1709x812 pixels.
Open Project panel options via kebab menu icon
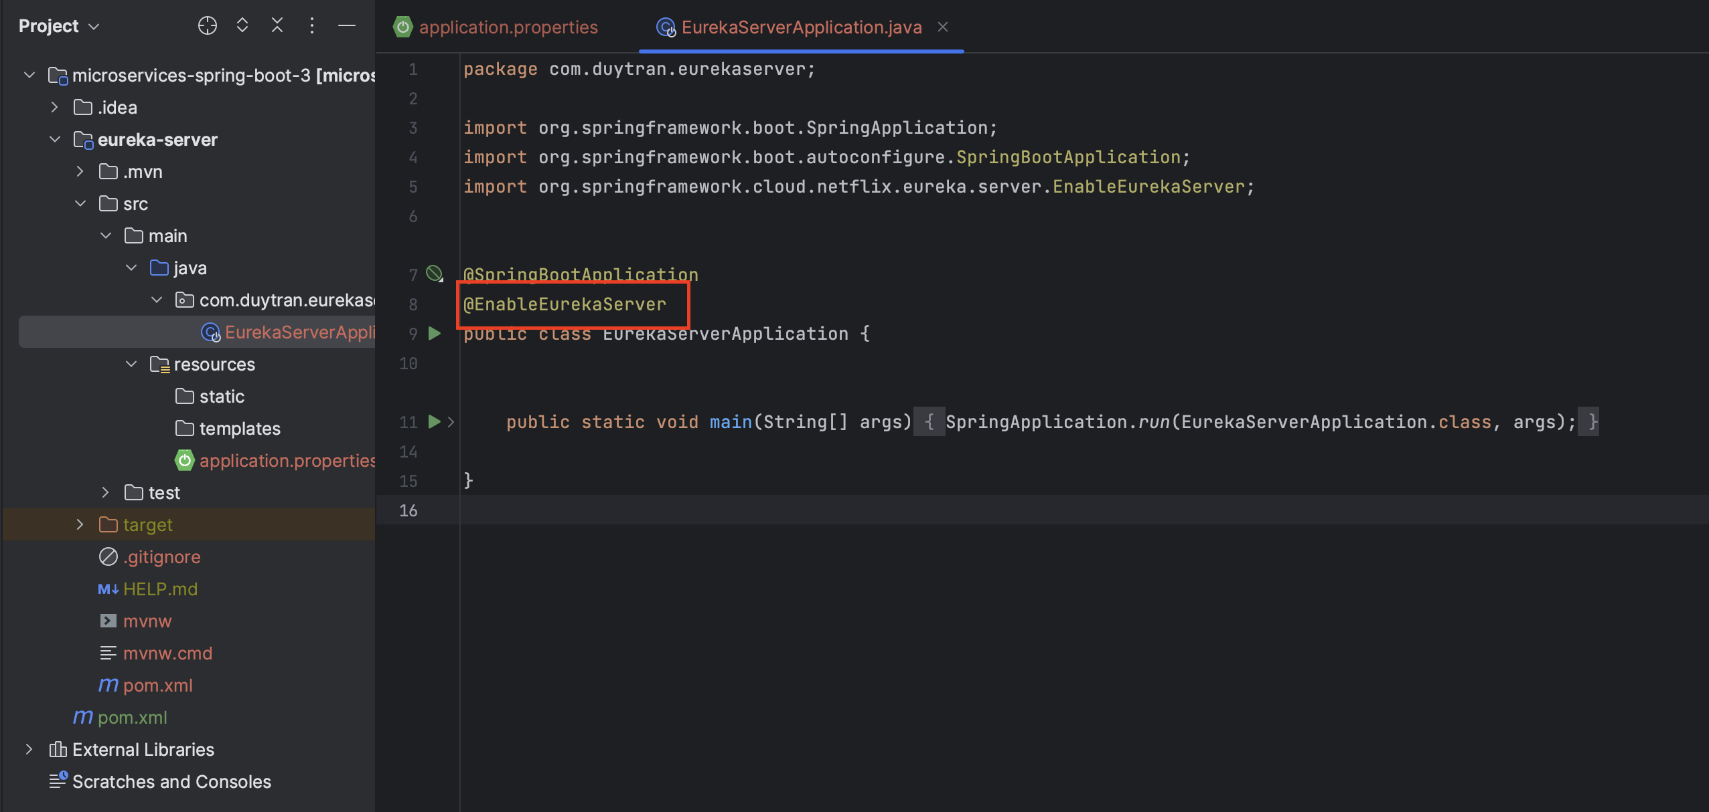312,25
